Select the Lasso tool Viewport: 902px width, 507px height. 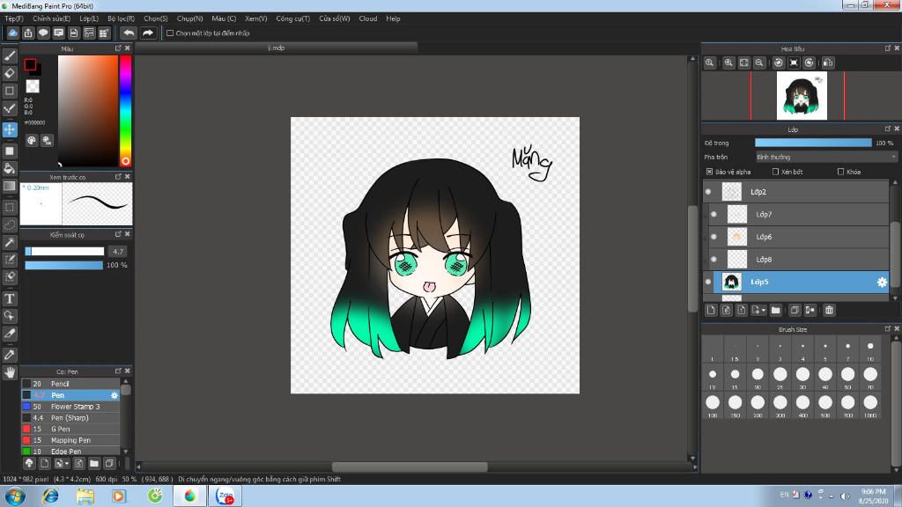click(10, 224)
